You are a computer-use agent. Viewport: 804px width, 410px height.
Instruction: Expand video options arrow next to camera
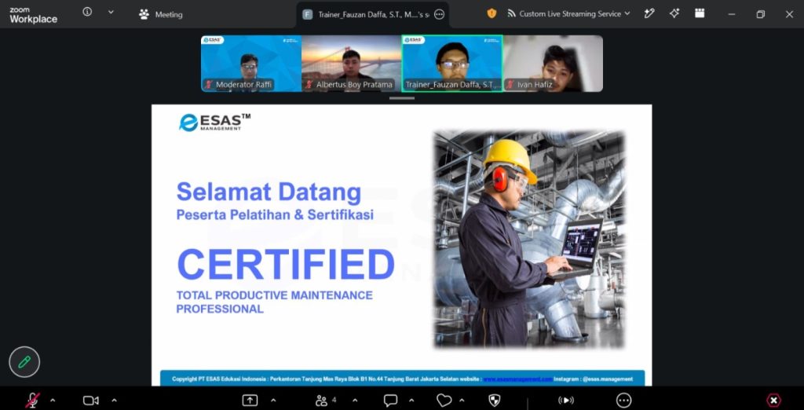pyautogui.click(x=114, y=401)
